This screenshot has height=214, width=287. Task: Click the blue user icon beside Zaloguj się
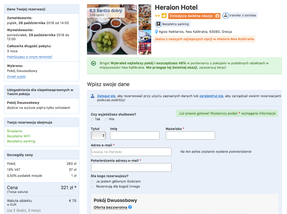[x=93, y=96]
